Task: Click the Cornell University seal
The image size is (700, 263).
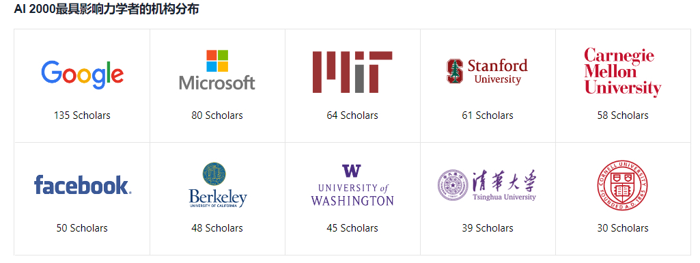Action: [622, 185]
